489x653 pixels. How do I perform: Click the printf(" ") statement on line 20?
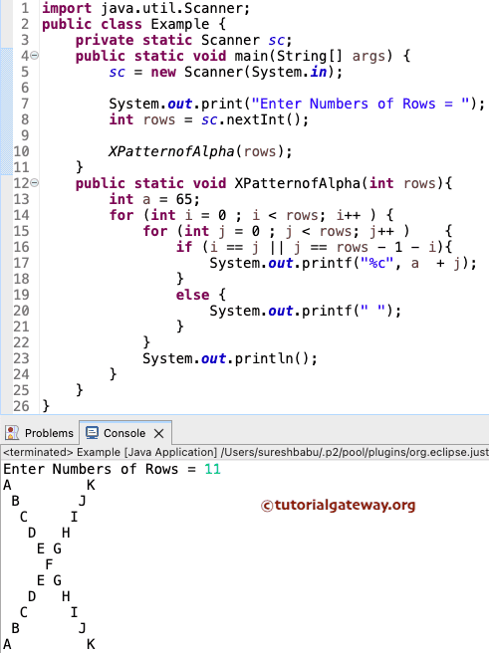tap(306, 311)
